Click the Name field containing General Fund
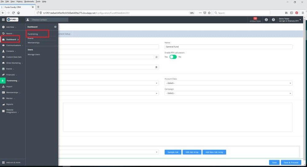Screen dimensions: 307x167 coord(228,47)
